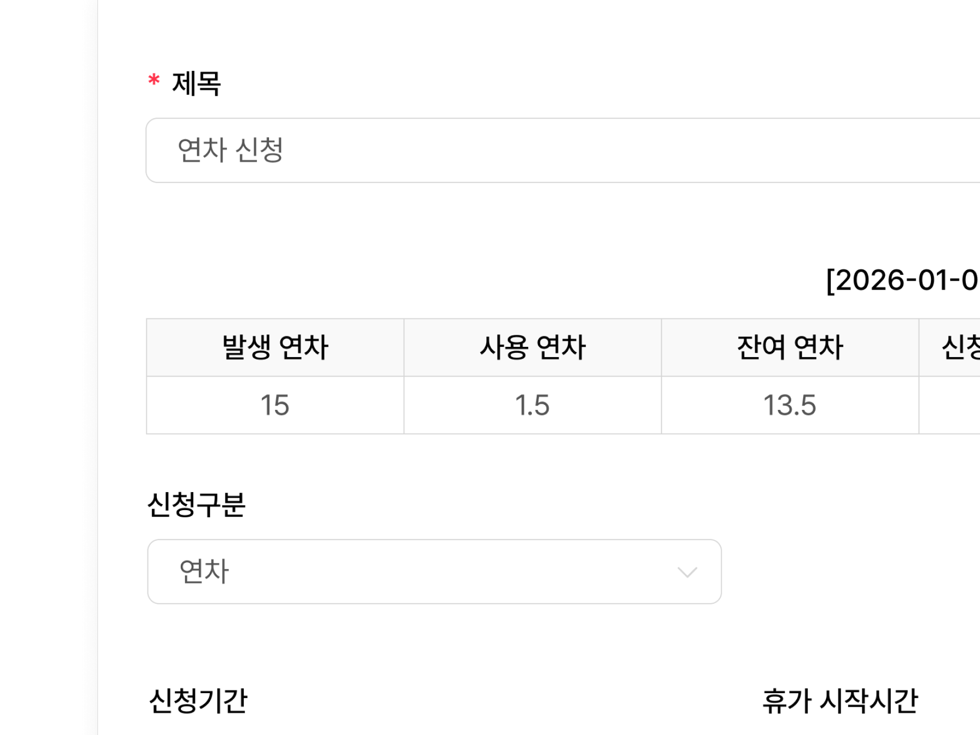
Task: Click inside the leave summary table row
Action: pyautogui.click(x=531, y=403)
